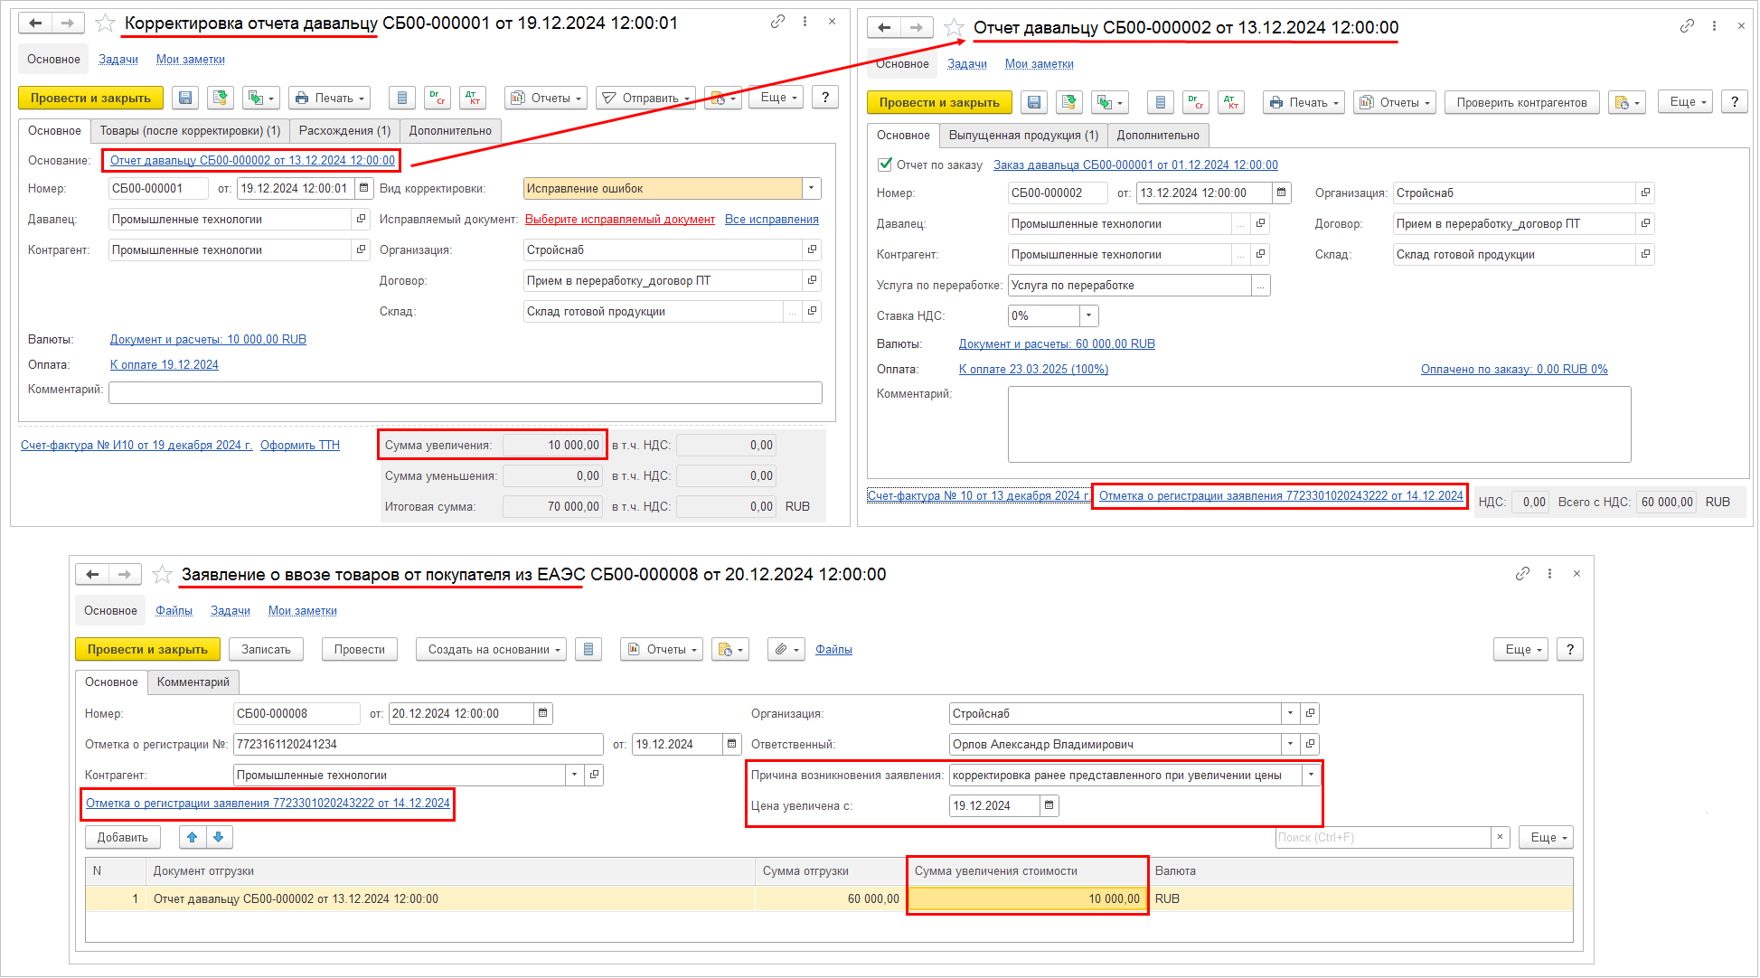Open the calendar picker for Цена увеличена с
1760x978 pixels.
1049,805
